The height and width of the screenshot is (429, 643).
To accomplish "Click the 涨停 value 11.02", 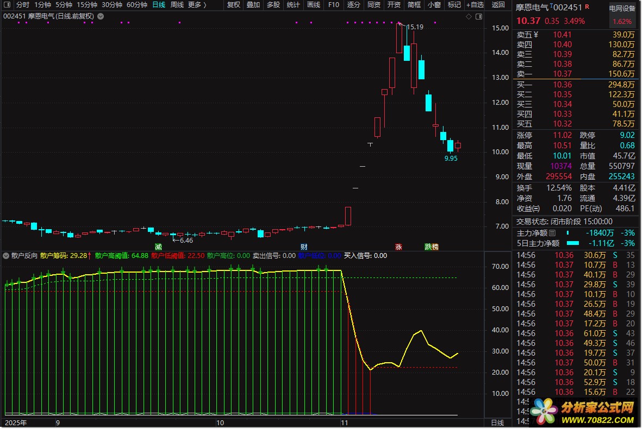I will pyautogui.click(x=562, y=135).
